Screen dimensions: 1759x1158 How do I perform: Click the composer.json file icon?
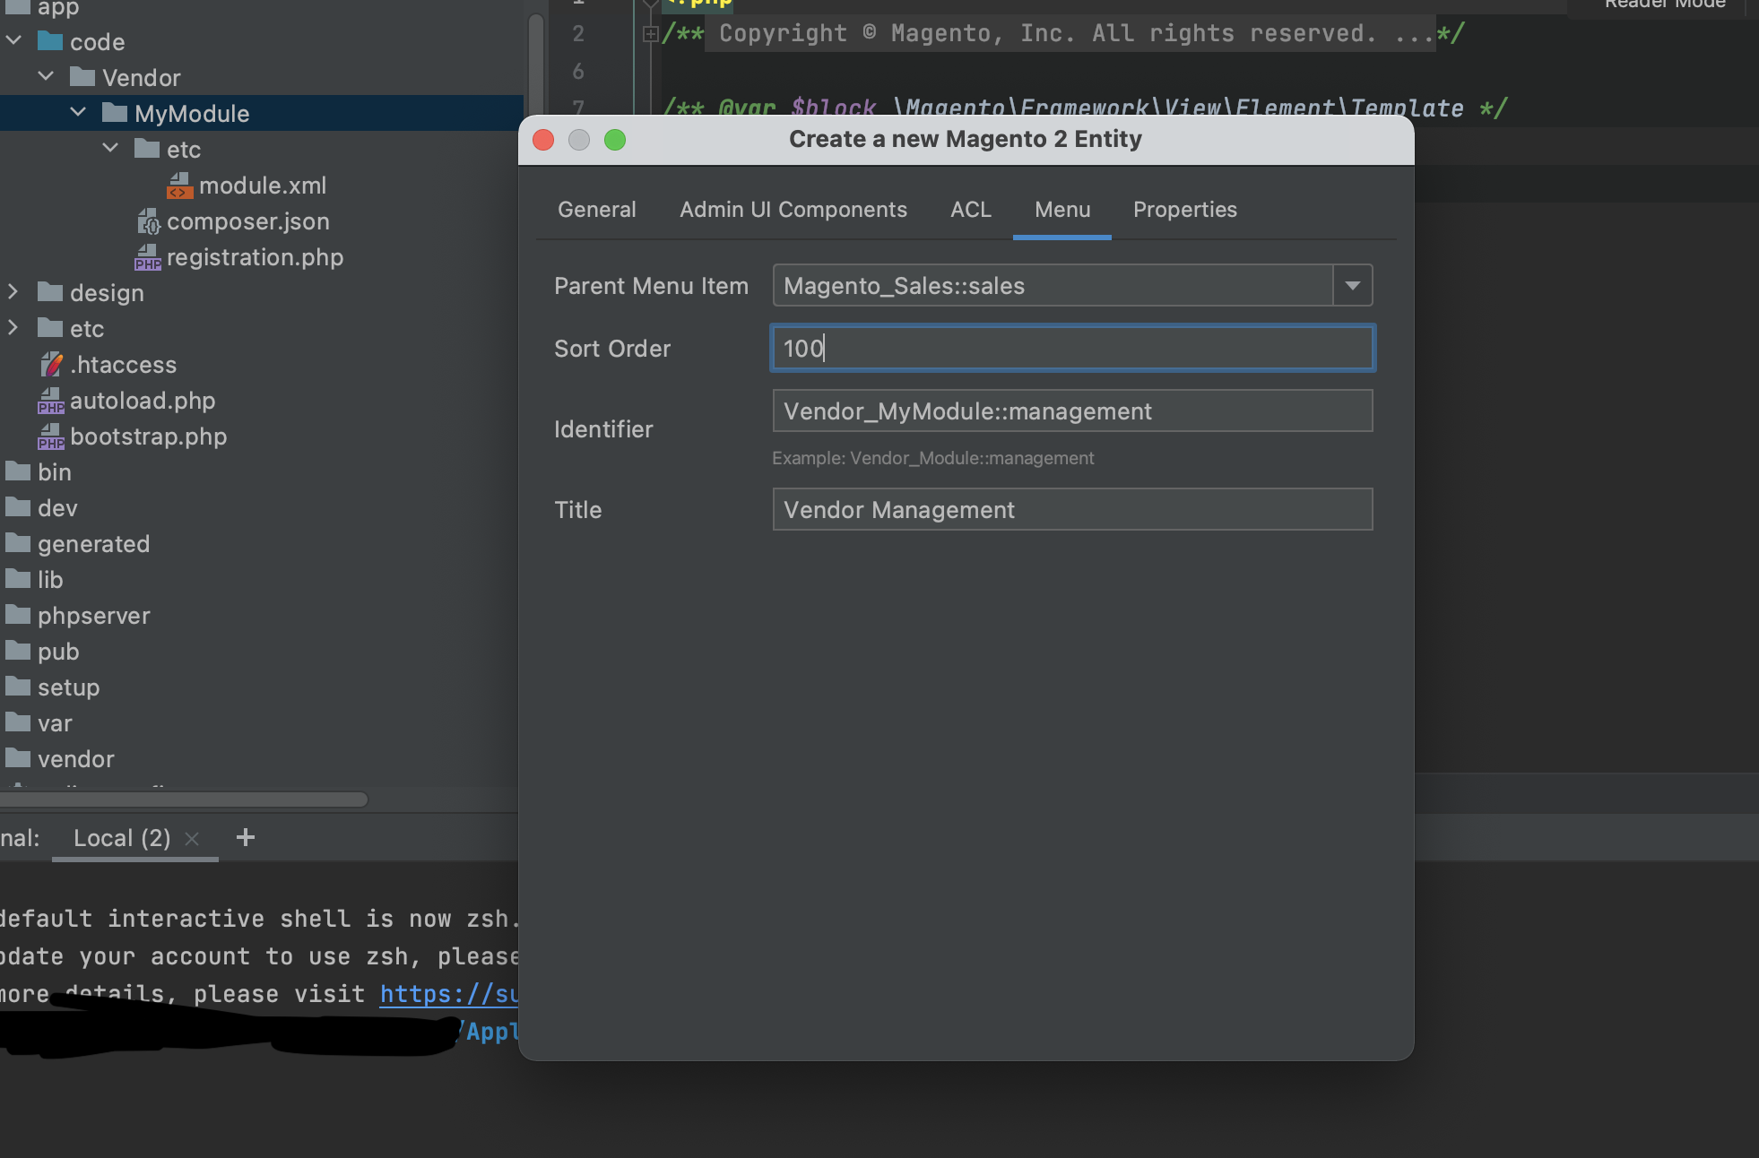coord(148,221)
